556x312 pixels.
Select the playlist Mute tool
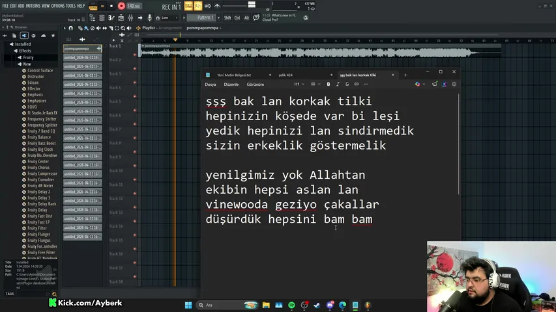click(x=98, y=28)
